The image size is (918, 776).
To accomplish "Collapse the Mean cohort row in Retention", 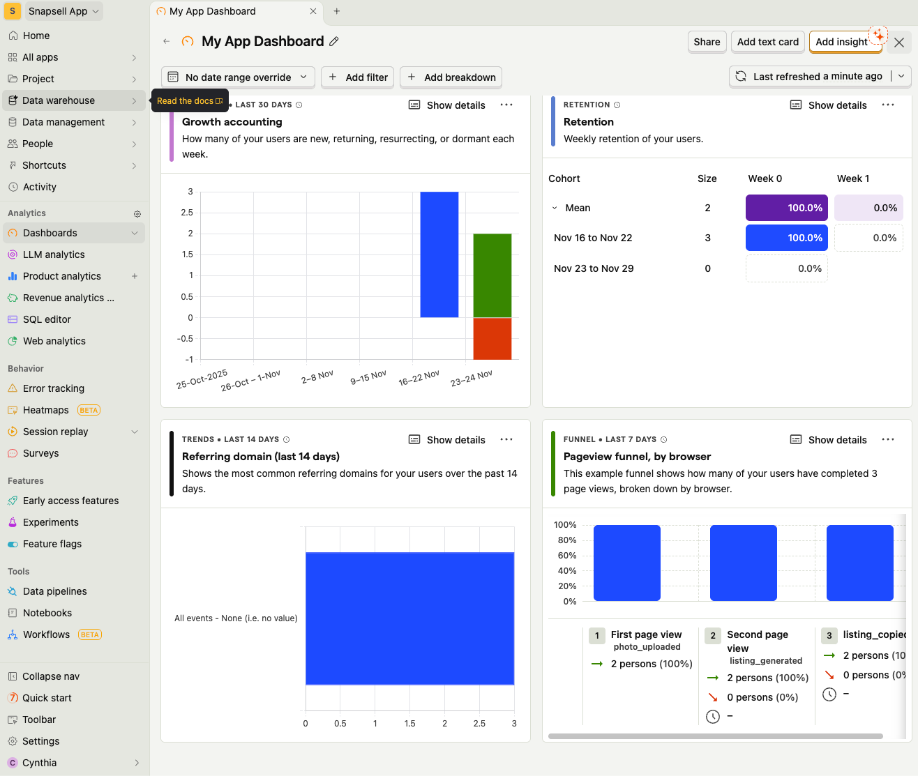I will pyautogui.click(x=555, y=207).
